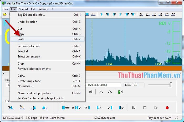The image size is (184, 122).
Task: Open Names and part properties entry
Action: [47, 93]
